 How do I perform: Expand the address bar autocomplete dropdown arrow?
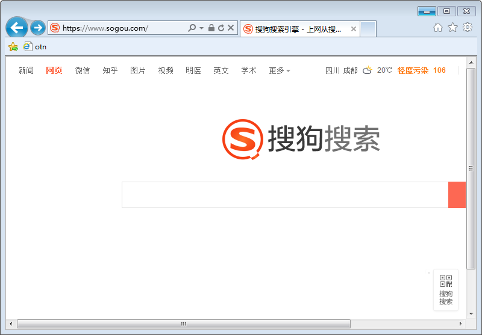point(201,28)
